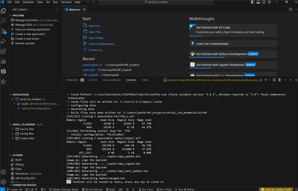Collapse the serial_lte_modem application node
This screenshot has width=298, height=191.
pyautogui.click(x=12, y=99)
